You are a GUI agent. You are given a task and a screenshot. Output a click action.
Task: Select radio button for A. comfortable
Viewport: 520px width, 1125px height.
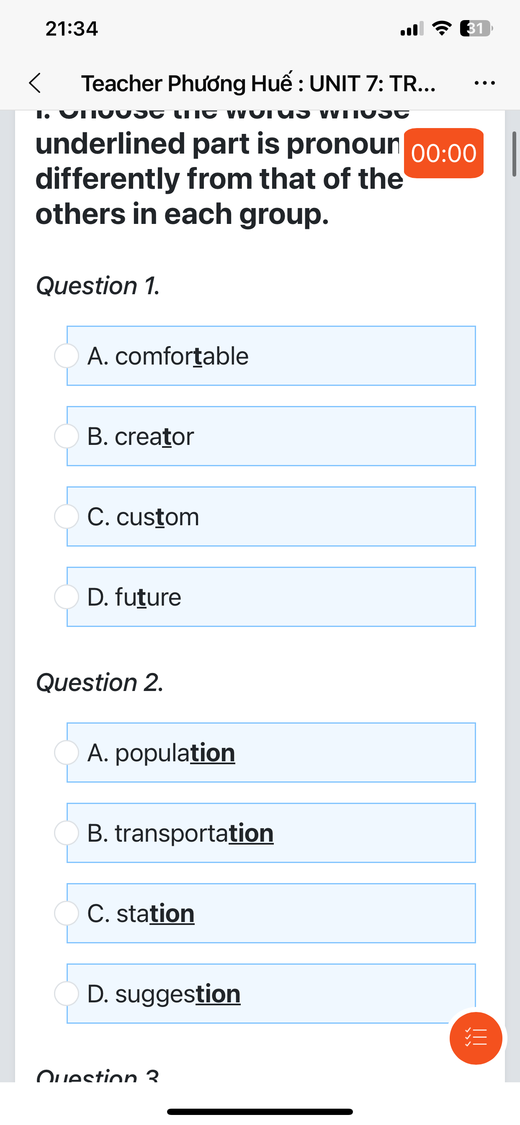pos(67,356)
